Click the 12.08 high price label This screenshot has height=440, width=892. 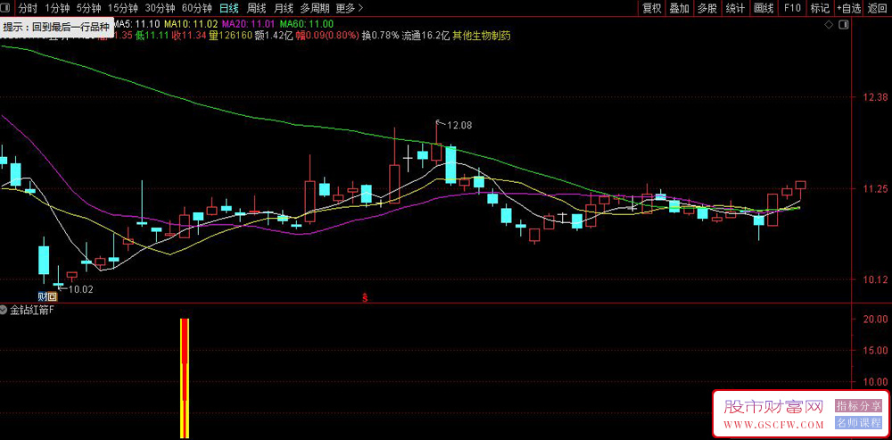point(459,125)
